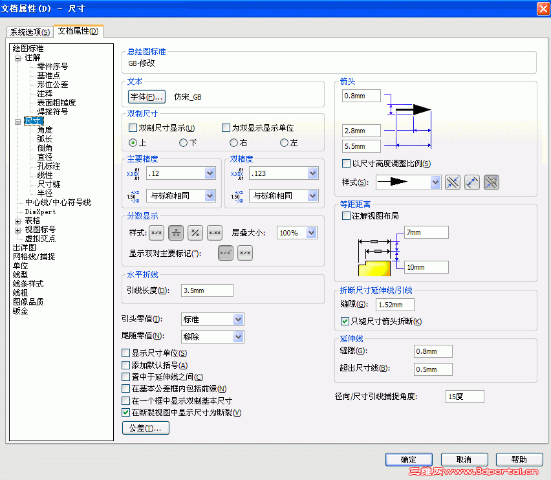Screen dimensions: 551x480
Task: Select the 下 radio button
Action: [x=183, y=143]
